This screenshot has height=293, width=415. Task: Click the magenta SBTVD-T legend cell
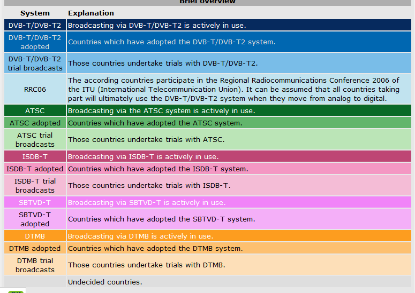tap(35, 203)
